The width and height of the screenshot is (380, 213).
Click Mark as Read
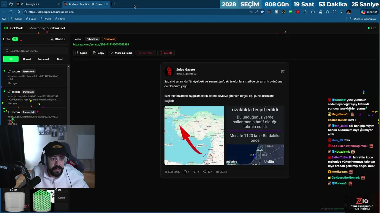coord(121,53)
